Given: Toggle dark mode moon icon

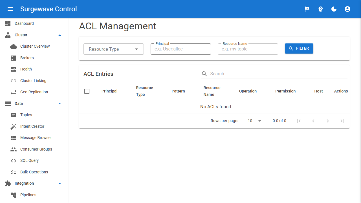Looking at the screenshot, I should pos(334,9).
